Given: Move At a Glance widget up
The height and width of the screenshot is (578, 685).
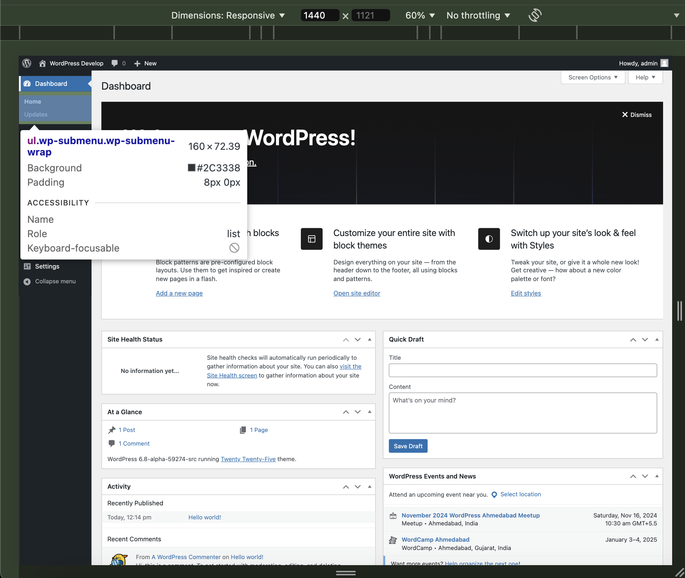Looking at the screenshot, I should click(346, 412).
